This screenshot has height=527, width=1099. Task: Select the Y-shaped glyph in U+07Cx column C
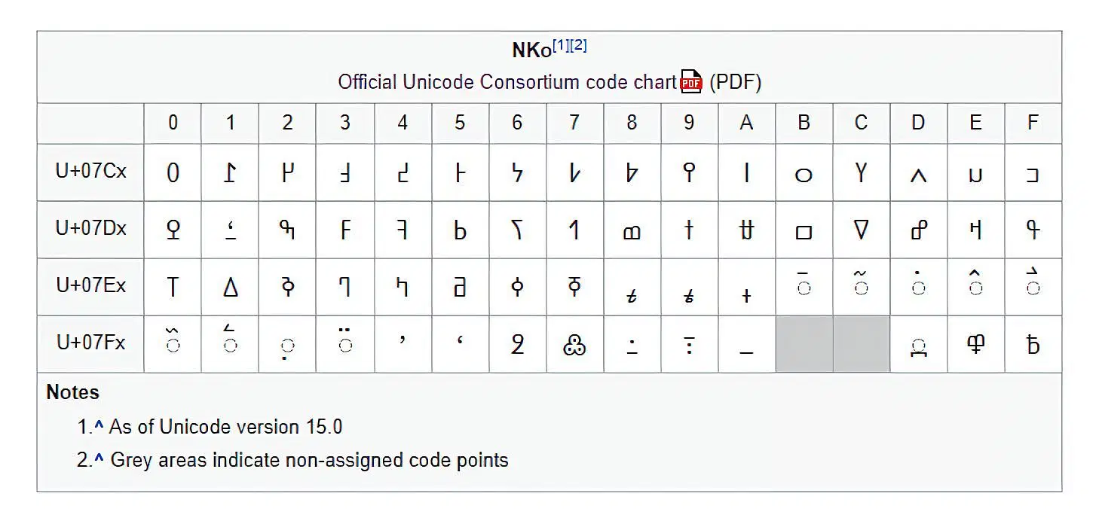pyautogui.click(x=861, y=173)
